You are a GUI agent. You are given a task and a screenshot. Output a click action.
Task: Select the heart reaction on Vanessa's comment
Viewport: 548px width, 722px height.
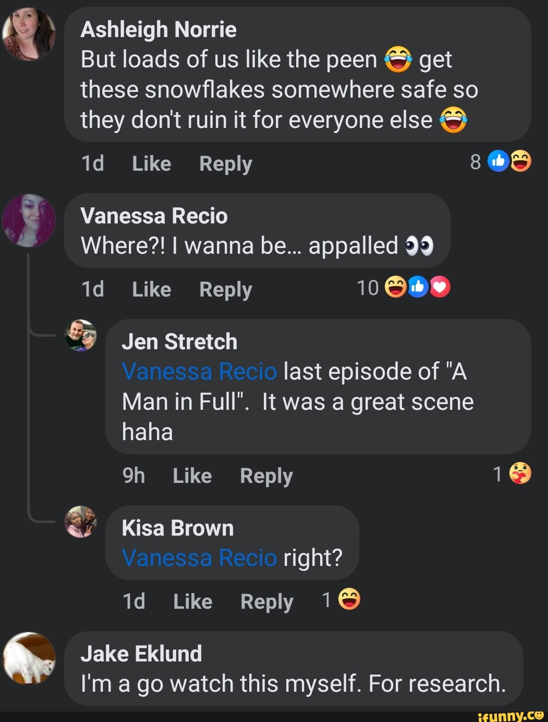pos(440,288)
